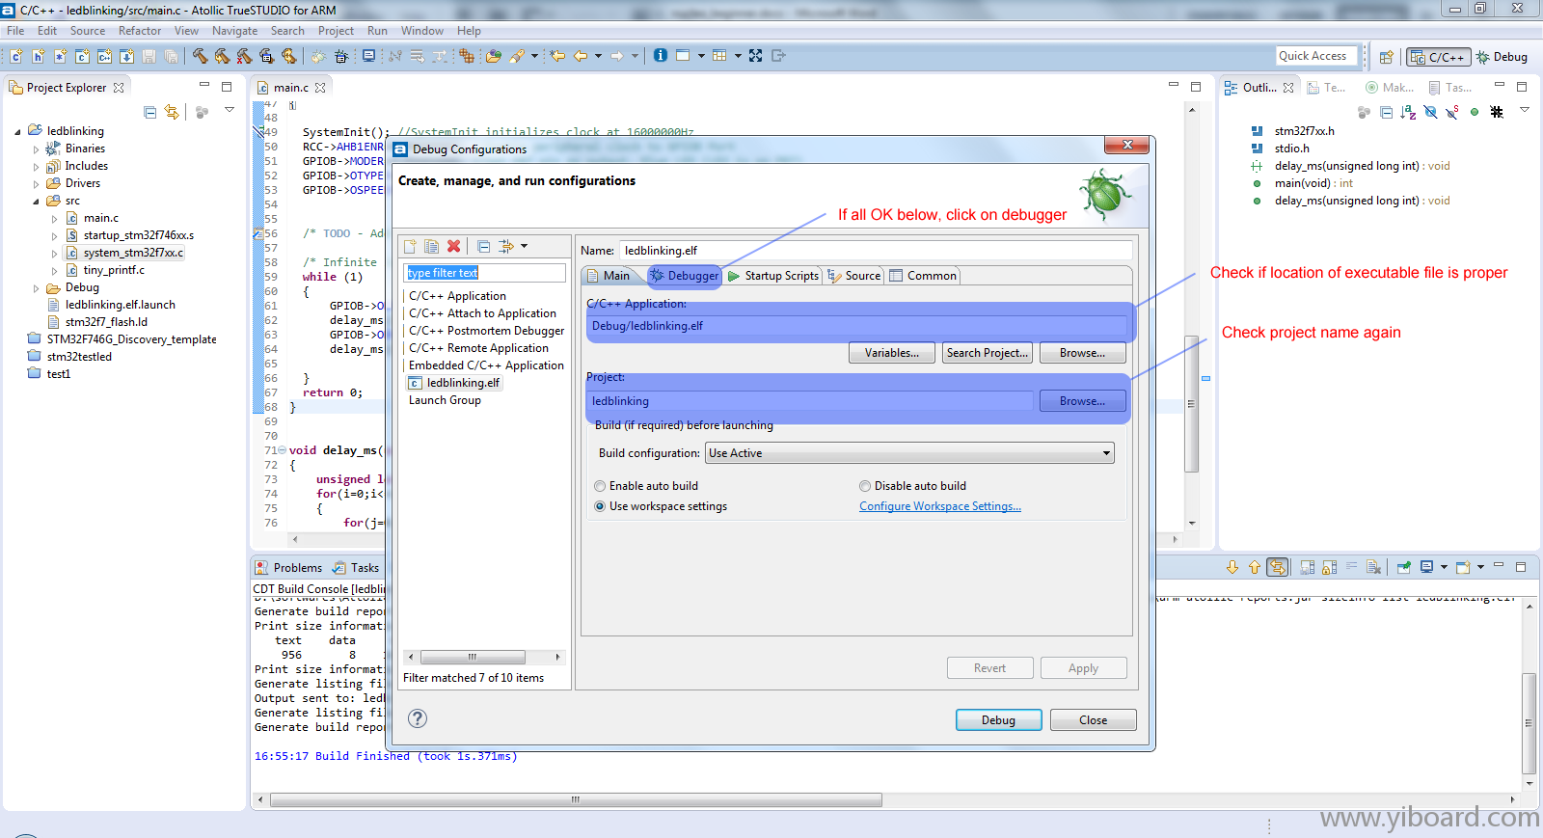Viewport: 1543px width, 838px height.
Task: Switch to the Debug perspective
Action: point(1502,57)
